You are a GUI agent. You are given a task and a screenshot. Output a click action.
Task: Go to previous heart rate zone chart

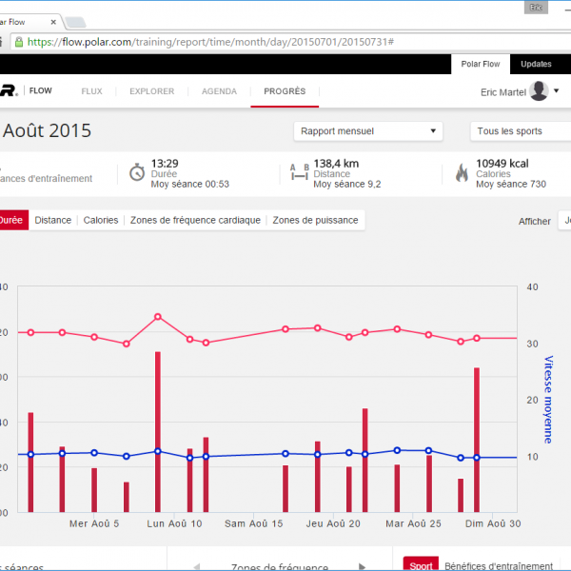tap(196, 565)
